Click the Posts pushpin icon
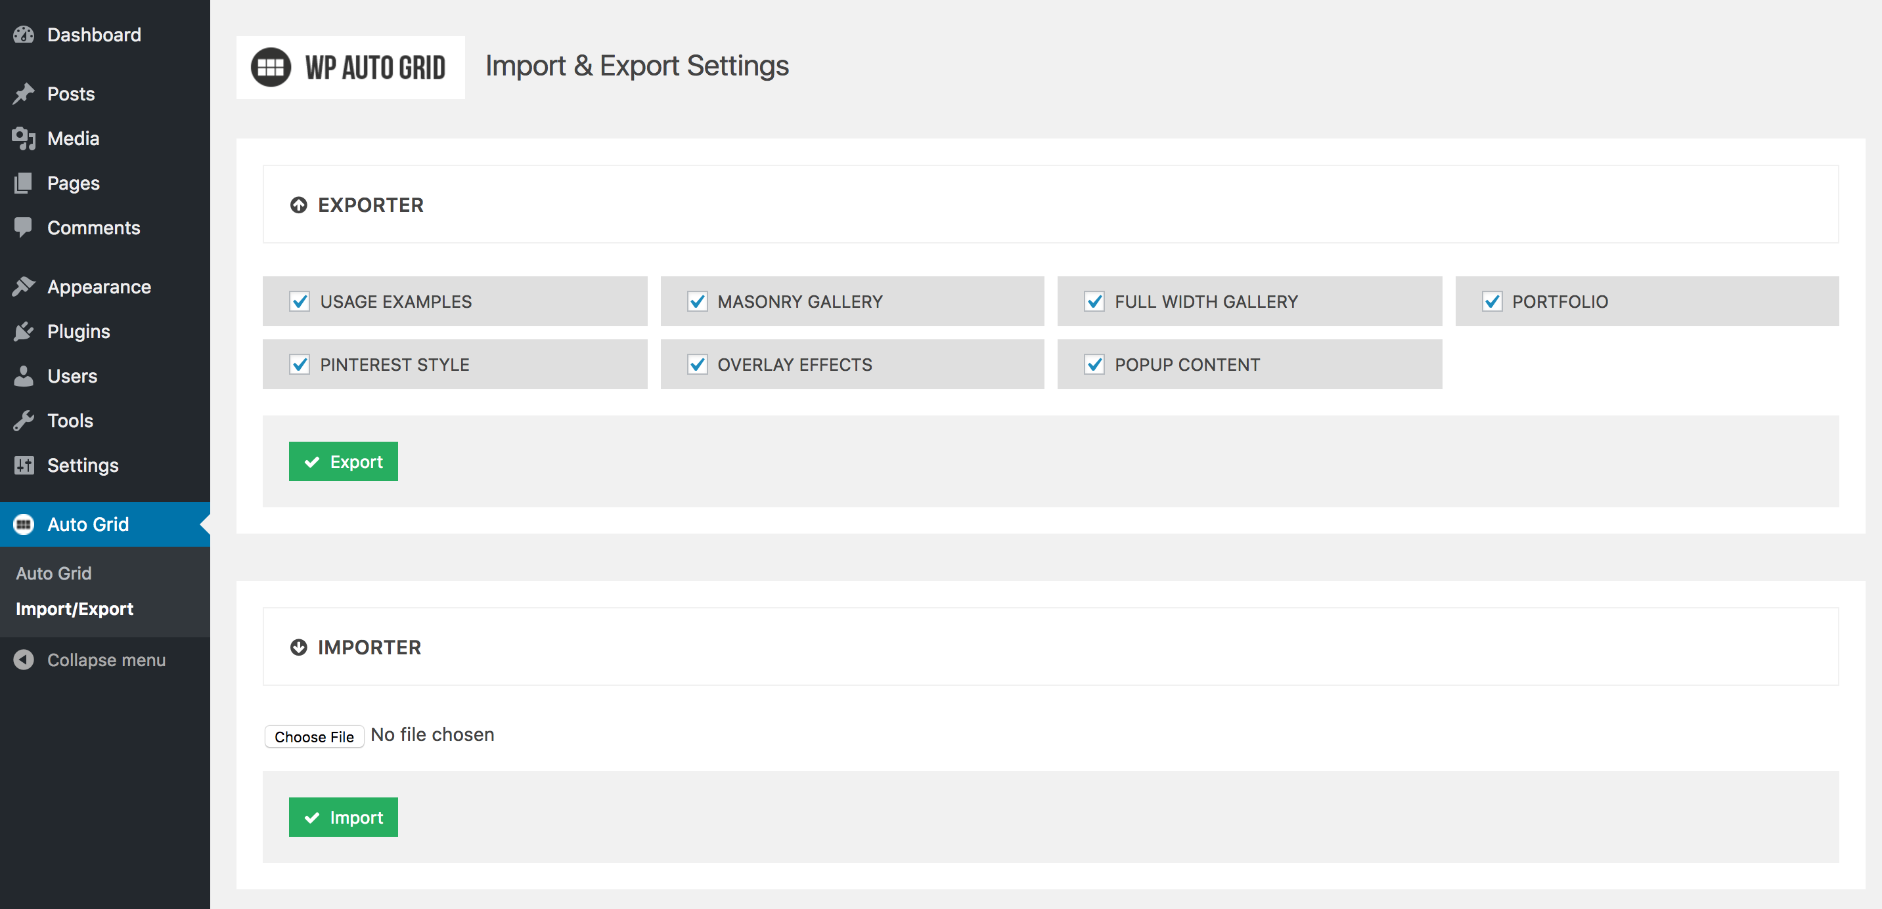This screenshot has height=909, width=1882. [24, 93]
